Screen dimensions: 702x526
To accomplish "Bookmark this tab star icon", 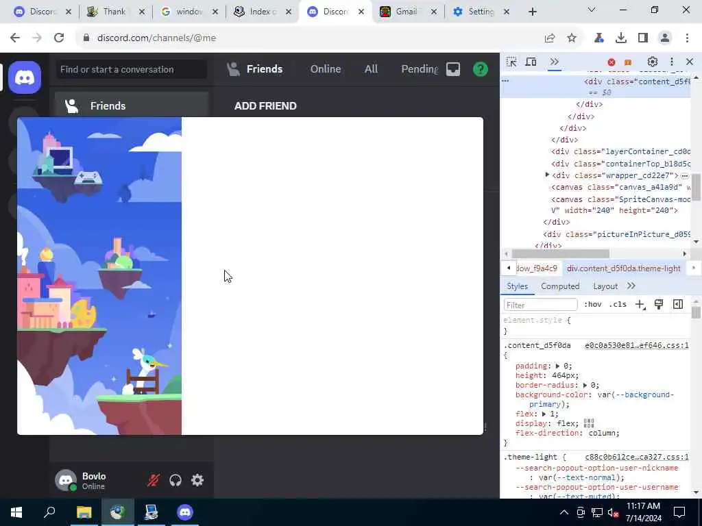I will [572, 38].
